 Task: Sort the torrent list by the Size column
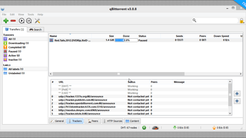click(x=111, y=36)
